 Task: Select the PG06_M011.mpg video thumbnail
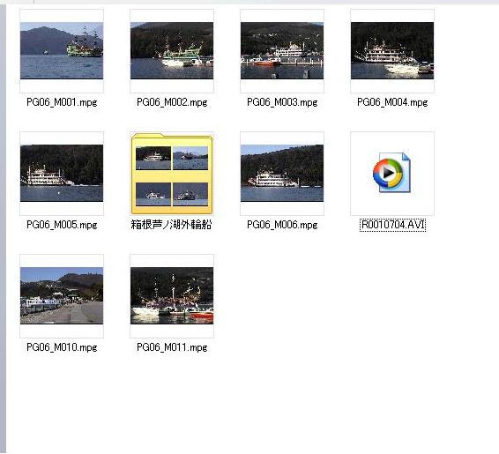click(x=172, y=295)
